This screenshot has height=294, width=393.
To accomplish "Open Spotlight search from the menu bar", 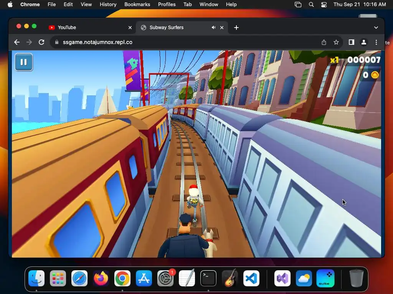I will click(311, 4).
